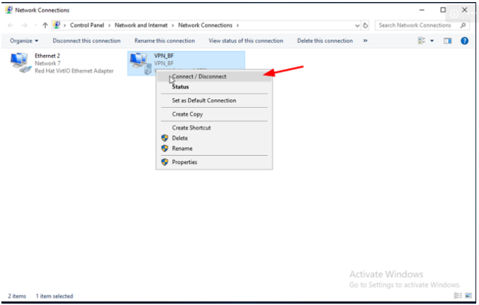The height and width of the screenshot is (305, 479).
Task: Click Disconnect this connection in toolbar
Action: click(x=87, y=41)
